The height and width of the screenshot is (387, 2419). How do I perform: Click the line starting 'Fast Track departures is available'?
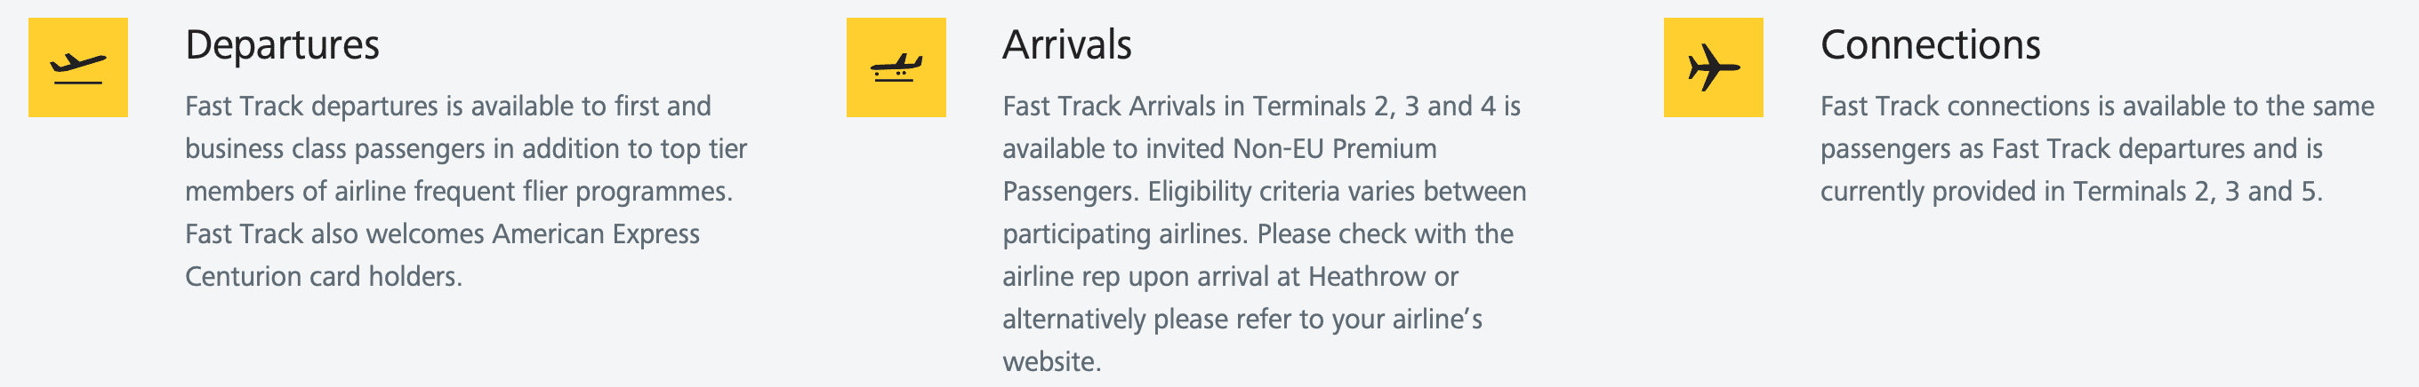(448, 107)
